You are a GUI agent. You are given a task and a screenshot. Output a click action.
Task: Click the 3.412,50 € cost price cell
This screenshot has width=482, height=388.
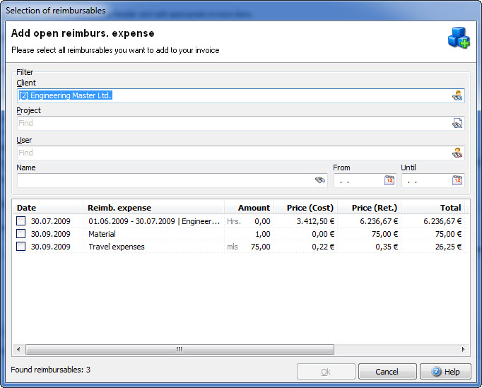tap(315, 221)
